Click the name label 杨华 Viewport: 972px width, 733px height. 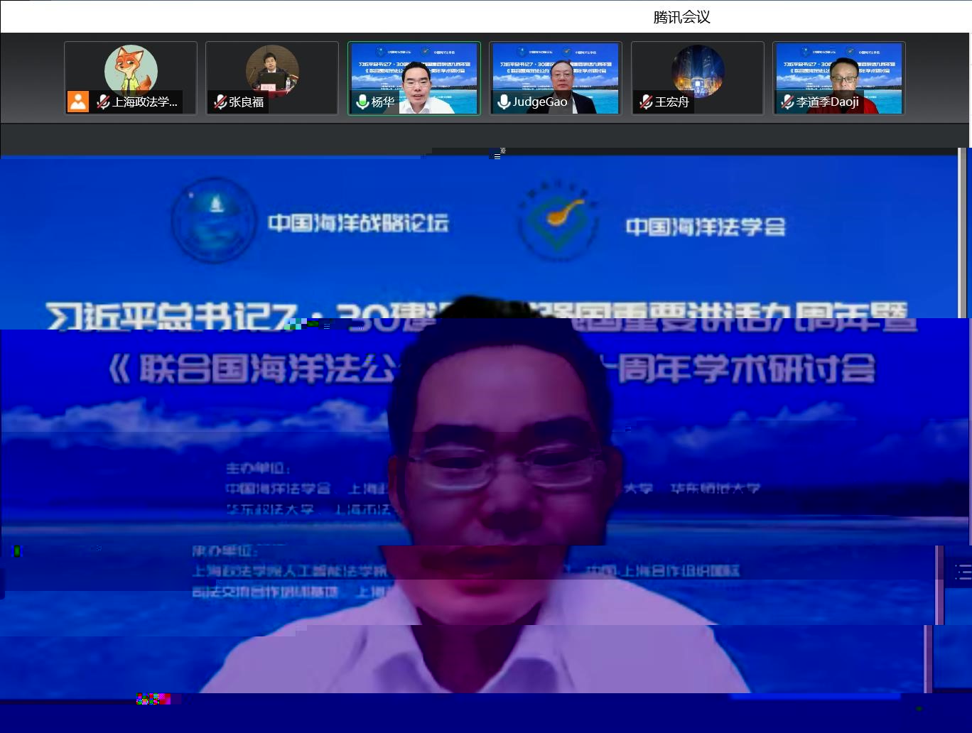pos(383,102)
